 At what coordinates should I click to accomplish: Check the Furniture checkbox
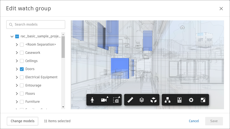22,102
